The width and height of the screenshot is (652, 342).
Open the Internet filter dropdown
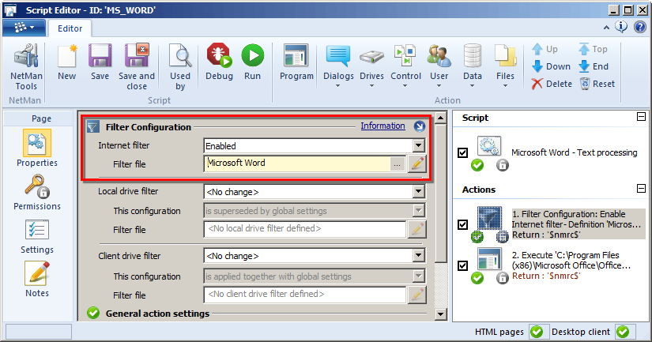pos(418,146)
